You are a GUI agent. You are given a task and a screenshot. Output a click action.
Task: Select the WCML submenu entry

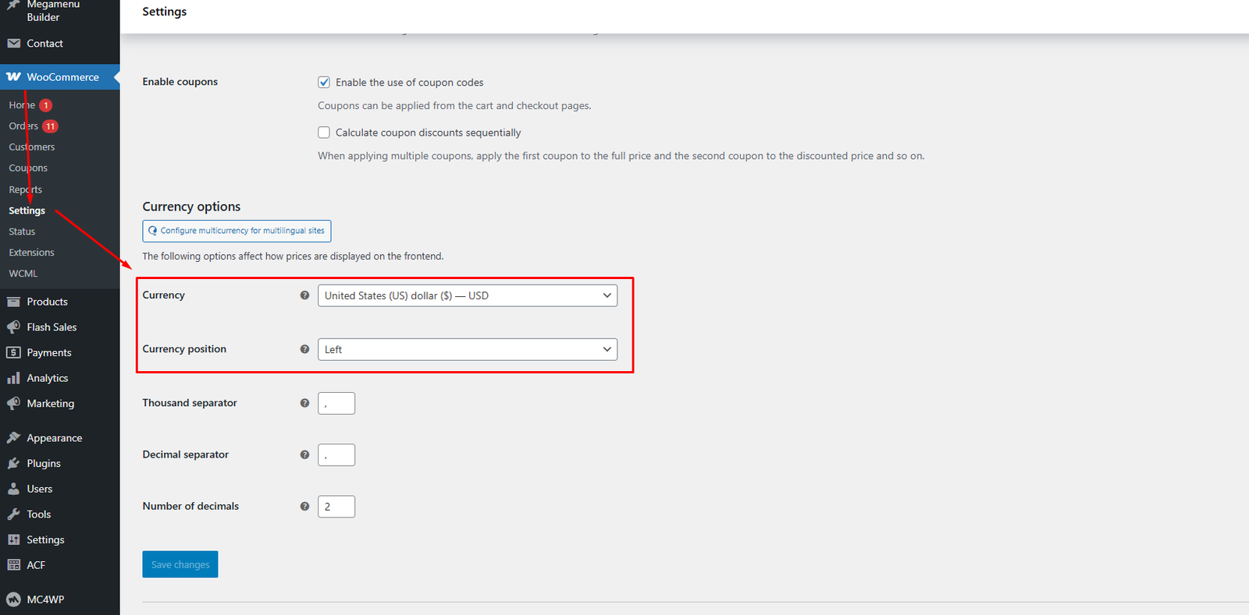point(23,274)
